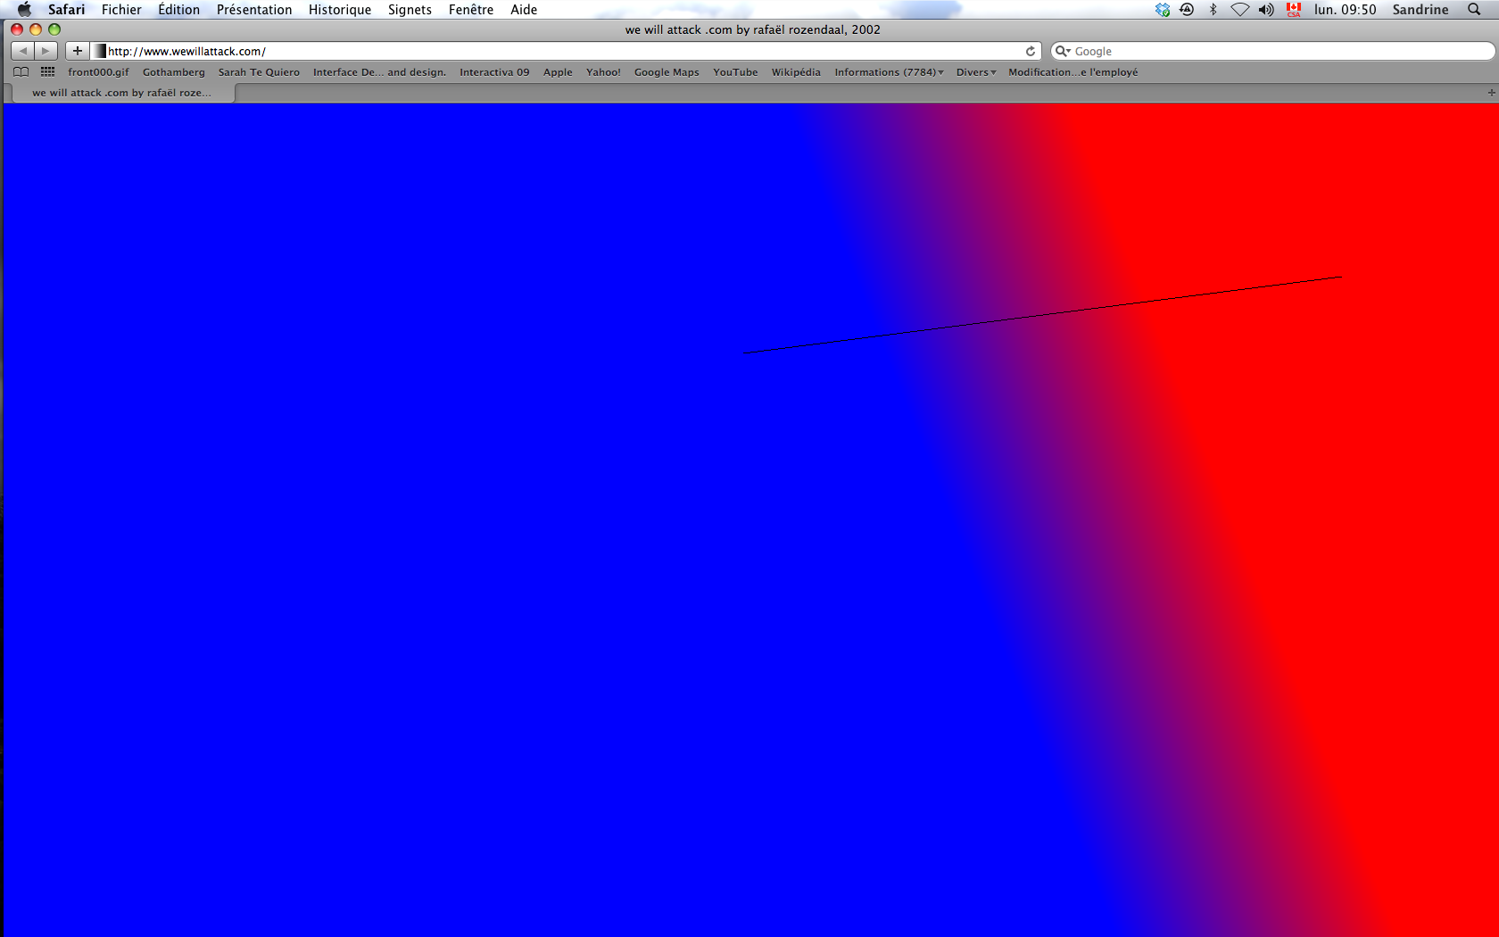
Task: Open the sync status icon in menu bar
Action: (1162, 10)
